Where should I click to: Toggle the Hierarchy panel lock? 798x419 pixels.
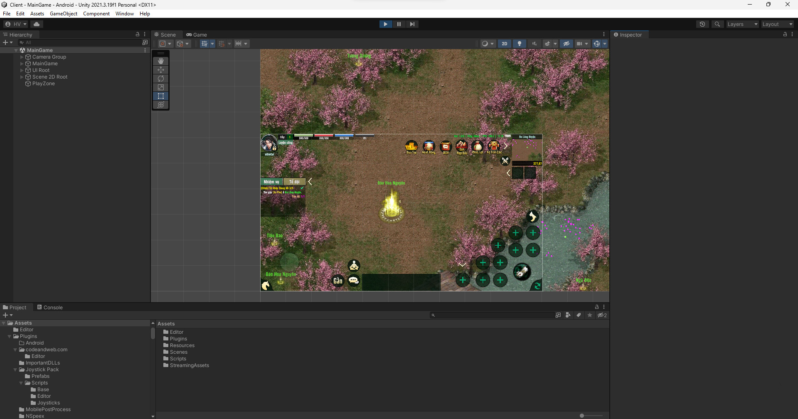point(138,35)
